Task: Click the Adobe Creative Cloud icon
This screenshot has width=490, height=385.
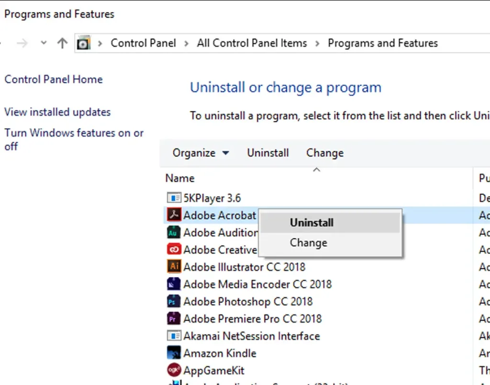Action: [174, 250]
